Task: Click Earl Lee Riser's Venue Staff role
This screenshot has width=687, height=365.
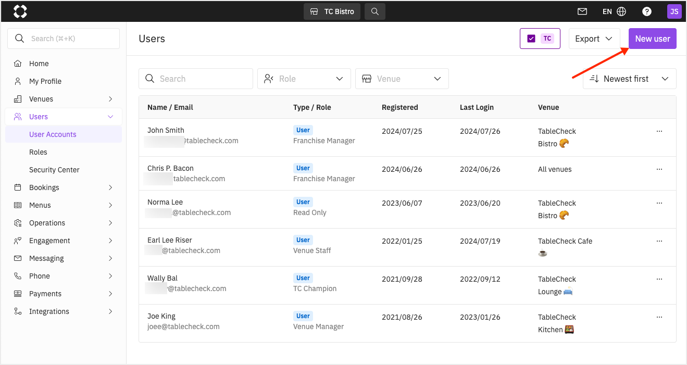Action: click(x=312, y=250)
